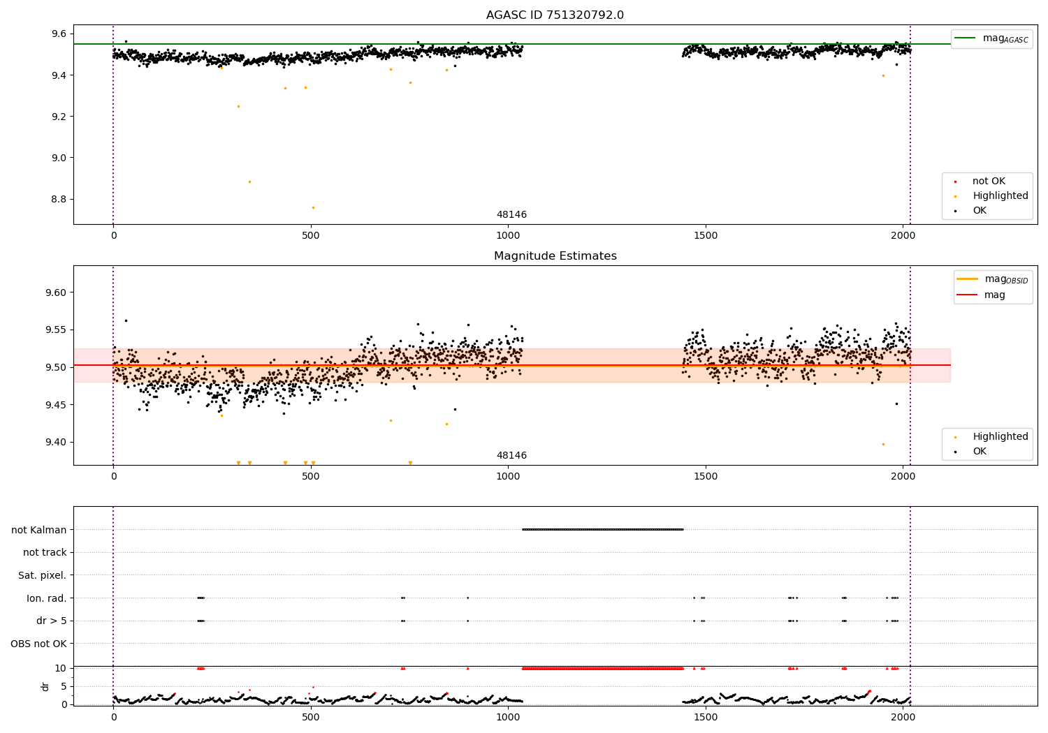Click 'Highlighted' legend entry in middle plot
The width and height of the screenshot is (1048, 733).
pos(1000,437)
